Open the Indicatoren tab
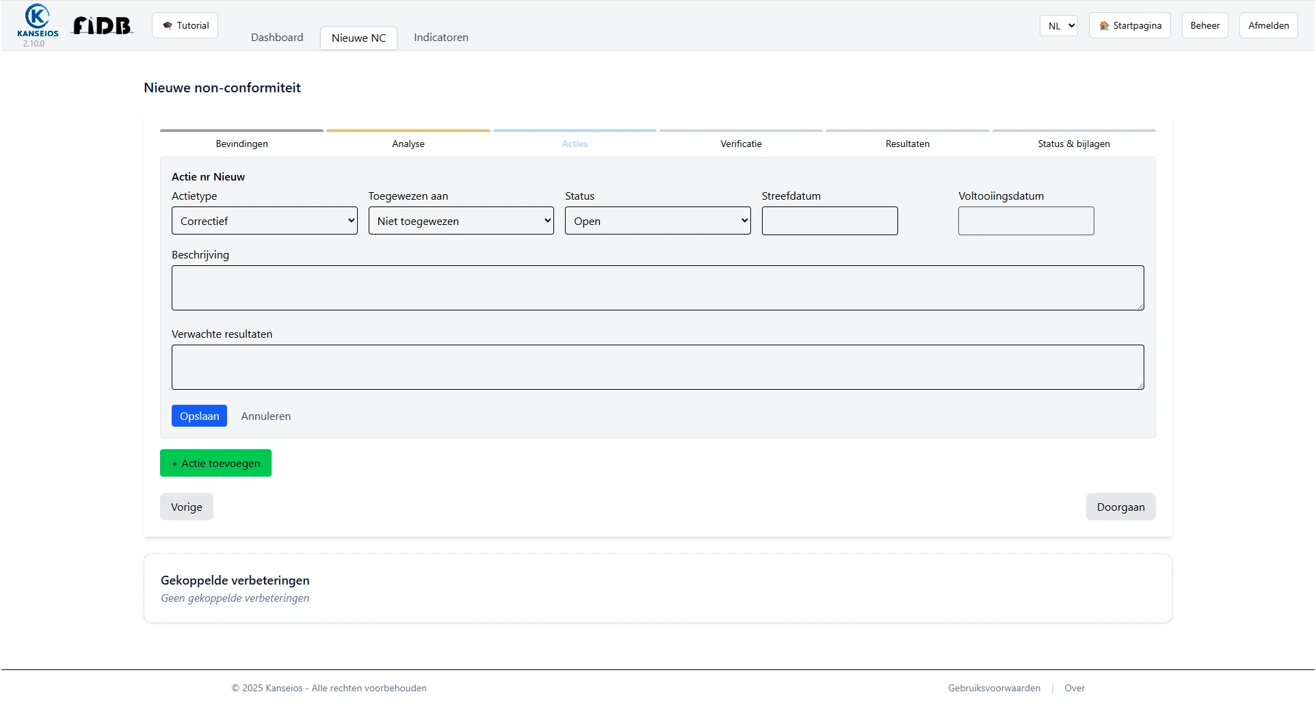 point(441,38)
